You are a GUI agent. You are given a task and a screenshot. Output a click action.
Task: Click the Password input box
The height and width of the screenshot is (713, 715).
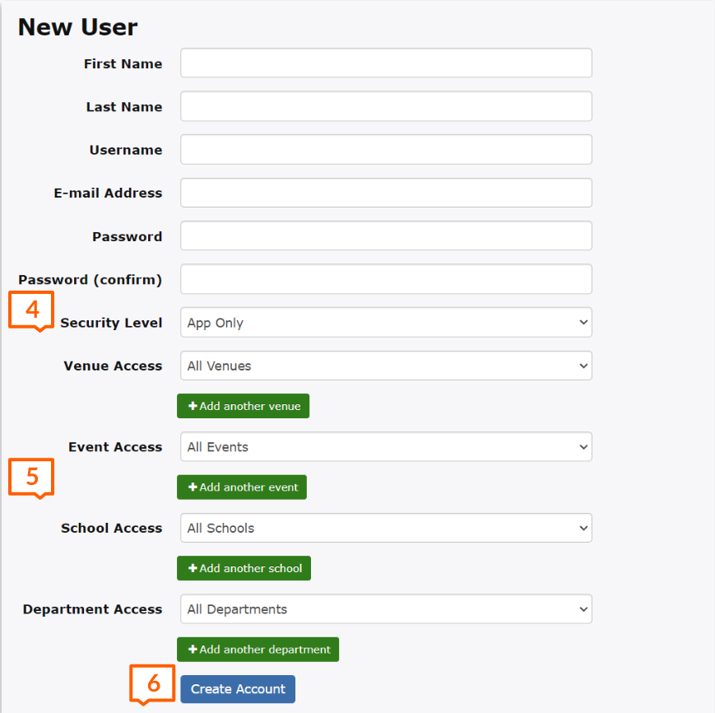coord(386,235)
